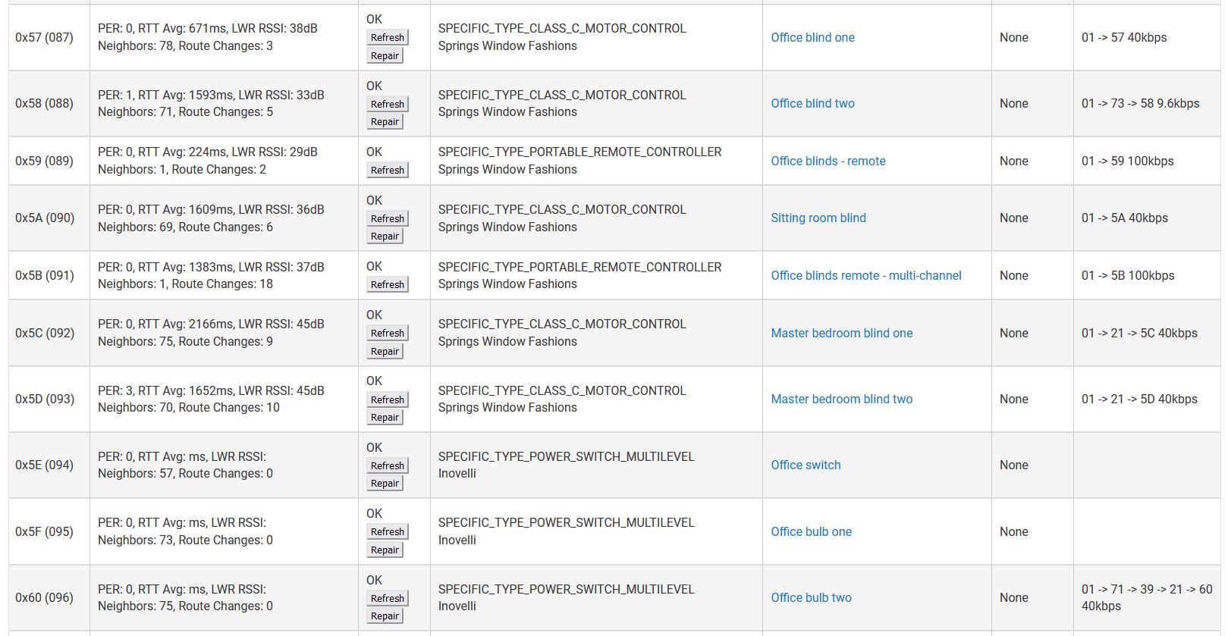Open the Office blind one device link
This screenshot has height=636, width=1228.
[x=812, y=37]
